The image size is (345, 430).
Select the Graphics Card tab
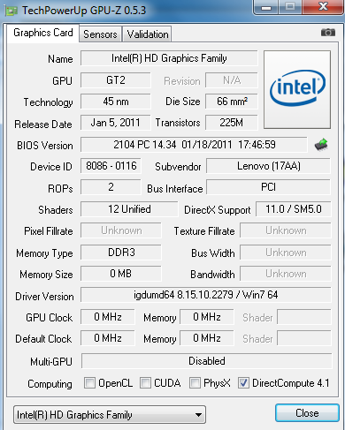pos(43,33)
